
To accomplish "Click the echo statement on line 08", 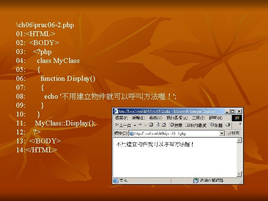I will click(x=110, y=96).
